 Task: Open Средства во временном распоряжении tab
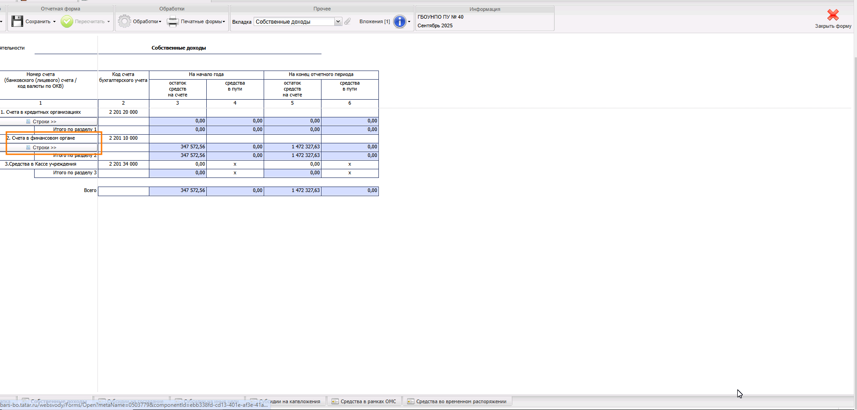(457, 401)
